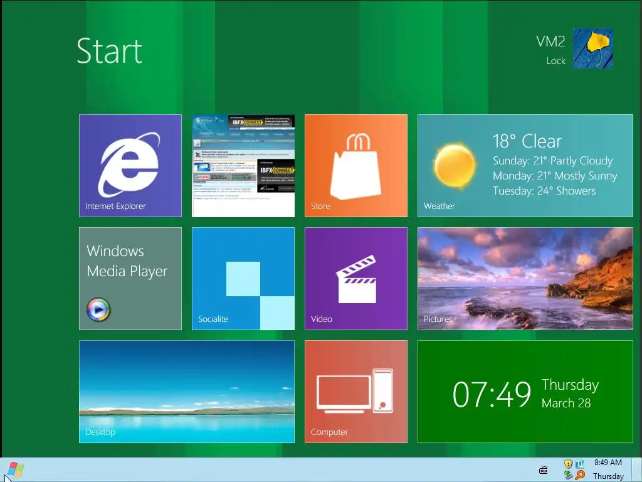Click the Start heading text
This screenshot has height=482, width=642.
coord(109,51)
